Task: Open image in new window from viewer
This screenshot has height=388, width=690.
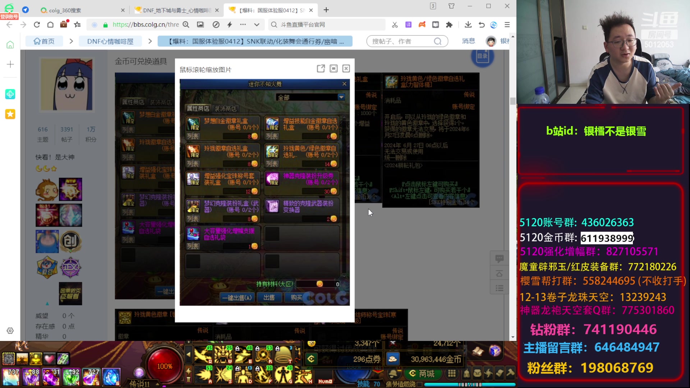Action: (321, 69)
